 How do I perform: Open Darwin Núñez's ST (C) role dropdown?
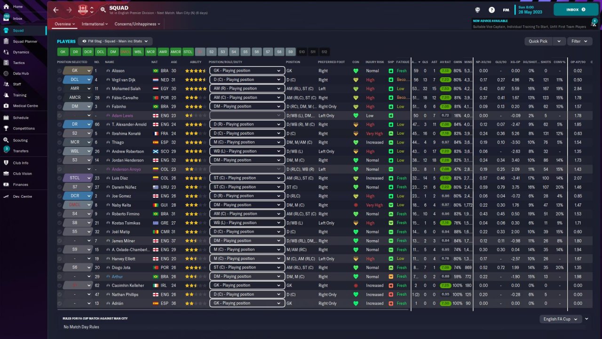pos(247,187)
